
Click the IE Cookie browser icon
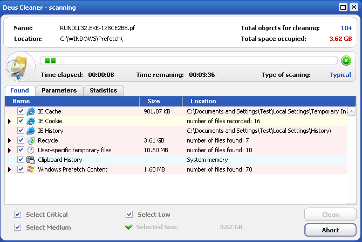(x=31, y=121)
